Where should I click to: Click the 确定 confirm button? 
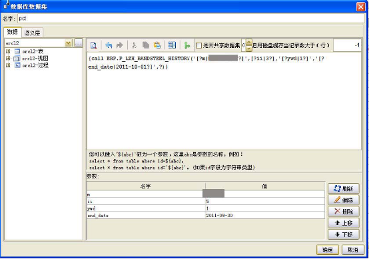coord(327,250)
